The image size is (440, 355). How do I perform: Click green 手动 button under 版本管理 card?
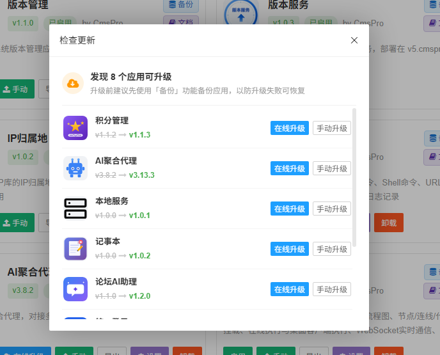pyautogui.click(x=16, y=89)
